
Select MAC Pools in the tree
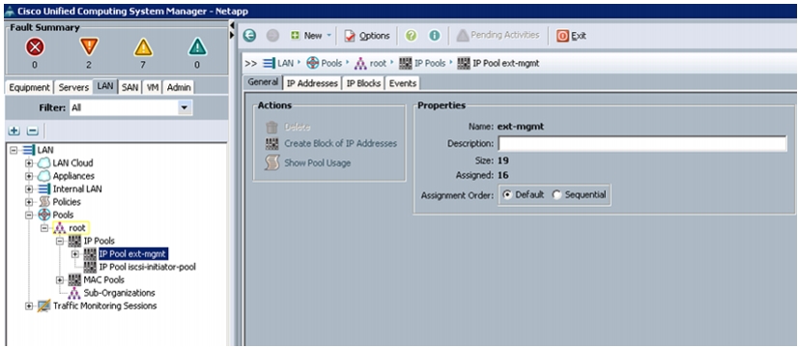(x=103, y=279)
